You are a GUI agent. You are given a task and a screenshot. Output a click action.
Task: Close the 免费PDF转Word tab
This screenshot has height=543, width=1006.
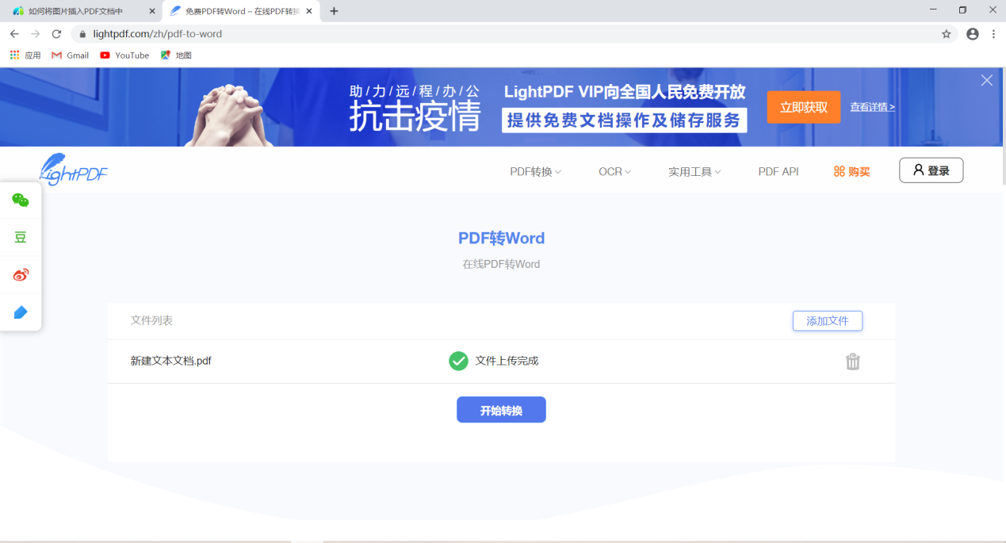[309, 11]
